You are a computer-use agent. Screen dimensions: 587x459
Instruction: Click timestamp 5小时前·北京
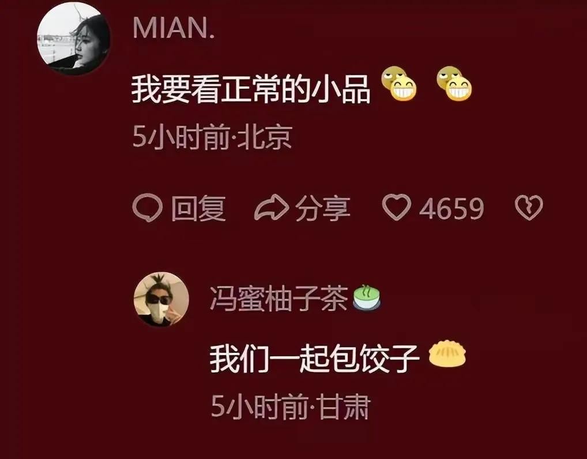[212, 137]
